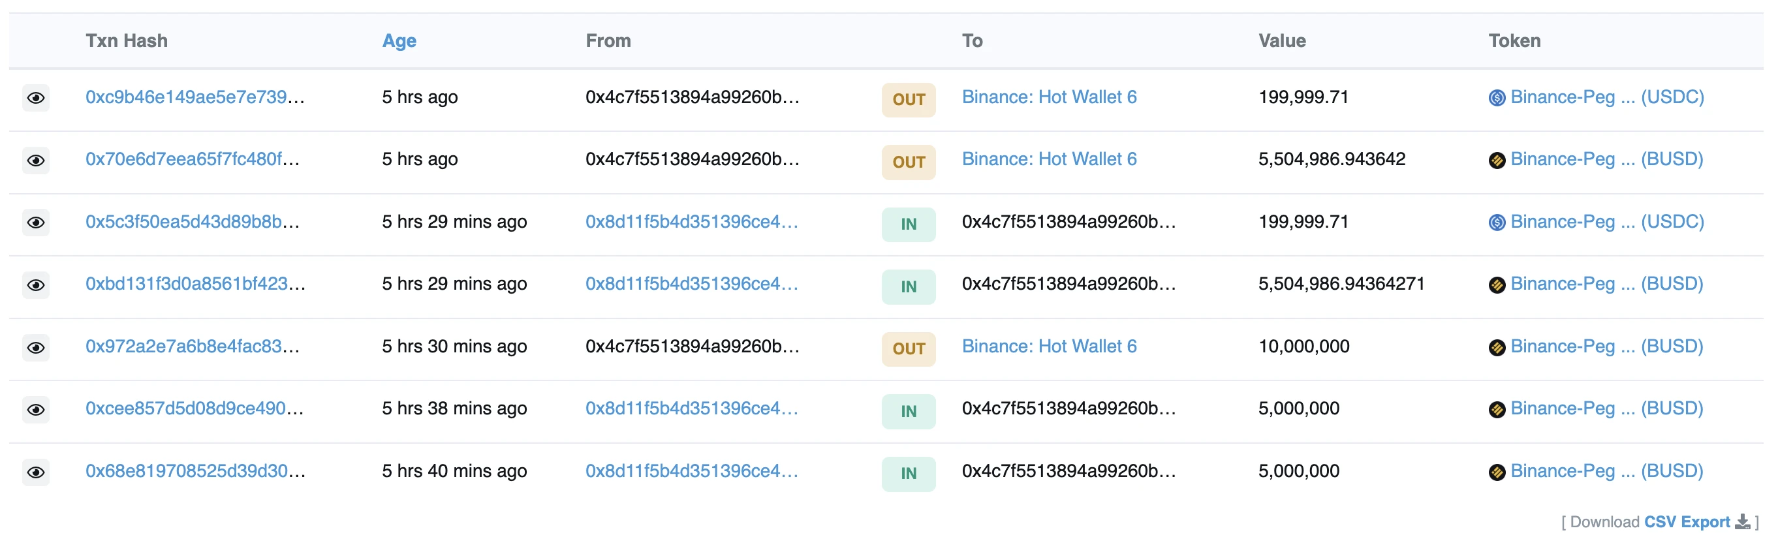Image resolution: width=1778 pixels, height=539 pixels.
Task: Open transaction hash 0x972a2e7a6b8e4fac83
Action: (x=192, y=346)
